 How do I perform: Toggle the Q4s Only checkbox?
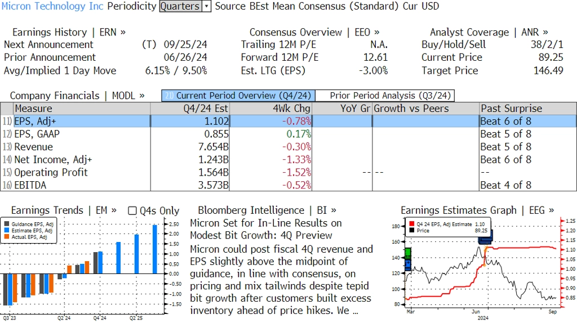click(132, 210)
